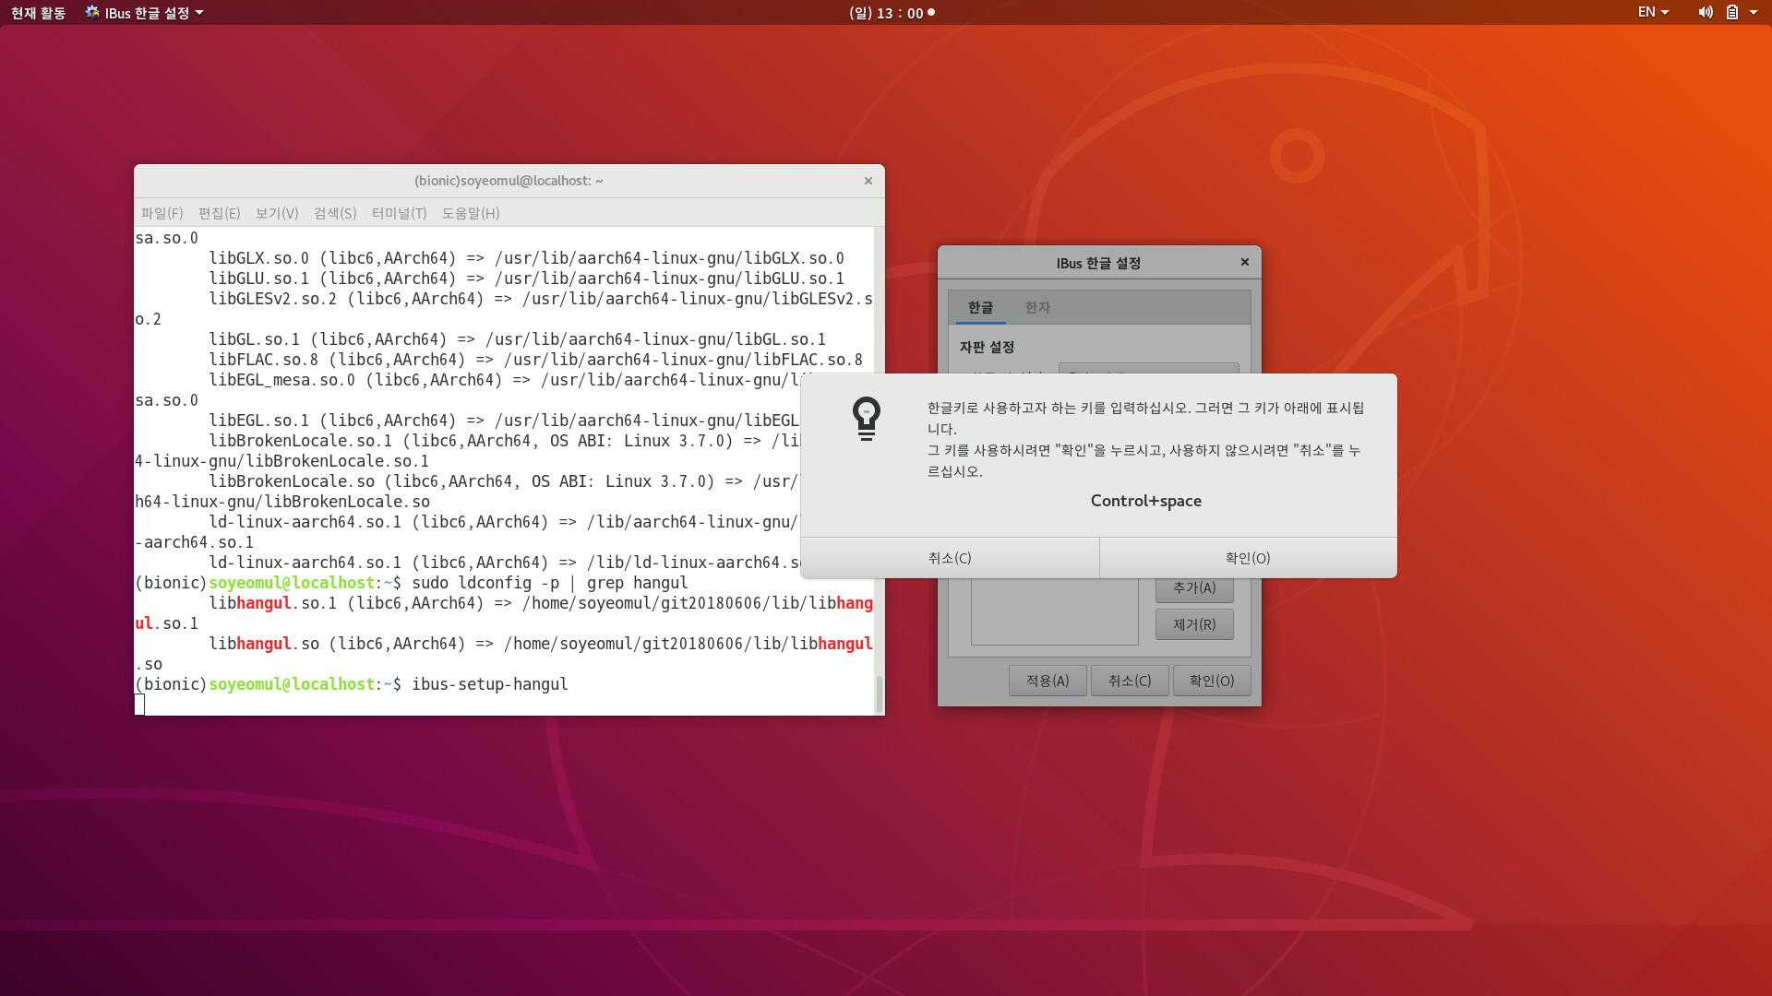Open the 도움말(H) menu in the terminal
Viewport: 1772px width, 996px height.
click(x=471, y=213)
